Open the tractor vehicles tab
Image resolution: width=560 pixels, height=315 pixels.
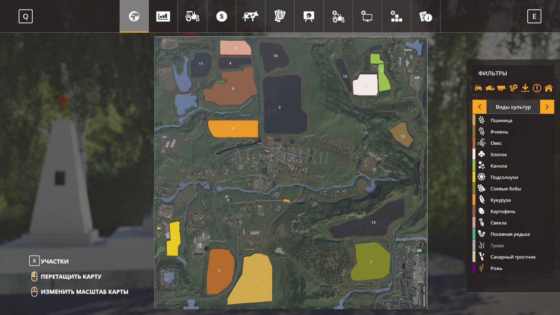pyautogui.click(x=192, y=16)
